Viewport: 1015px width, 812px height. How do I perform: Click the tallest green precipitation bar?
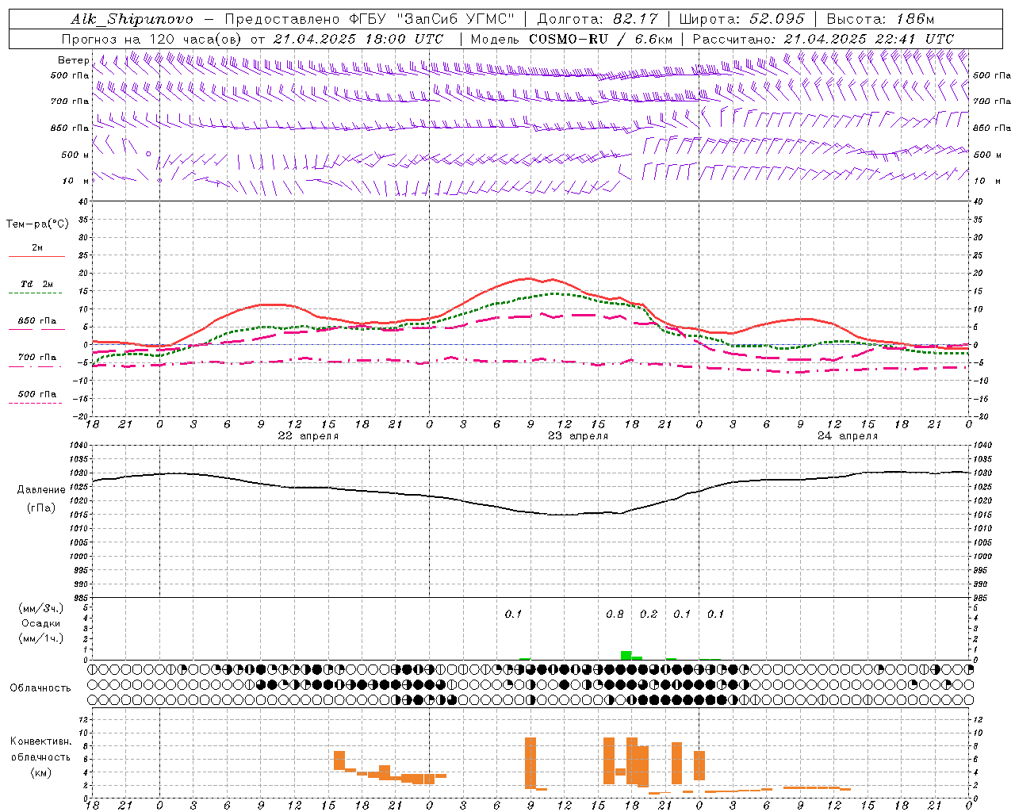coord(626,655)
